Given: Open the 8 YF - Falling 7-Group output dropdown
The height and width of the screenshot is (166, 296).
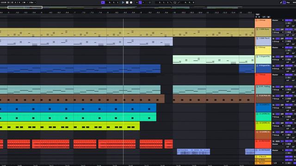Looking at the screenshot, I should (x=278, y=89).
